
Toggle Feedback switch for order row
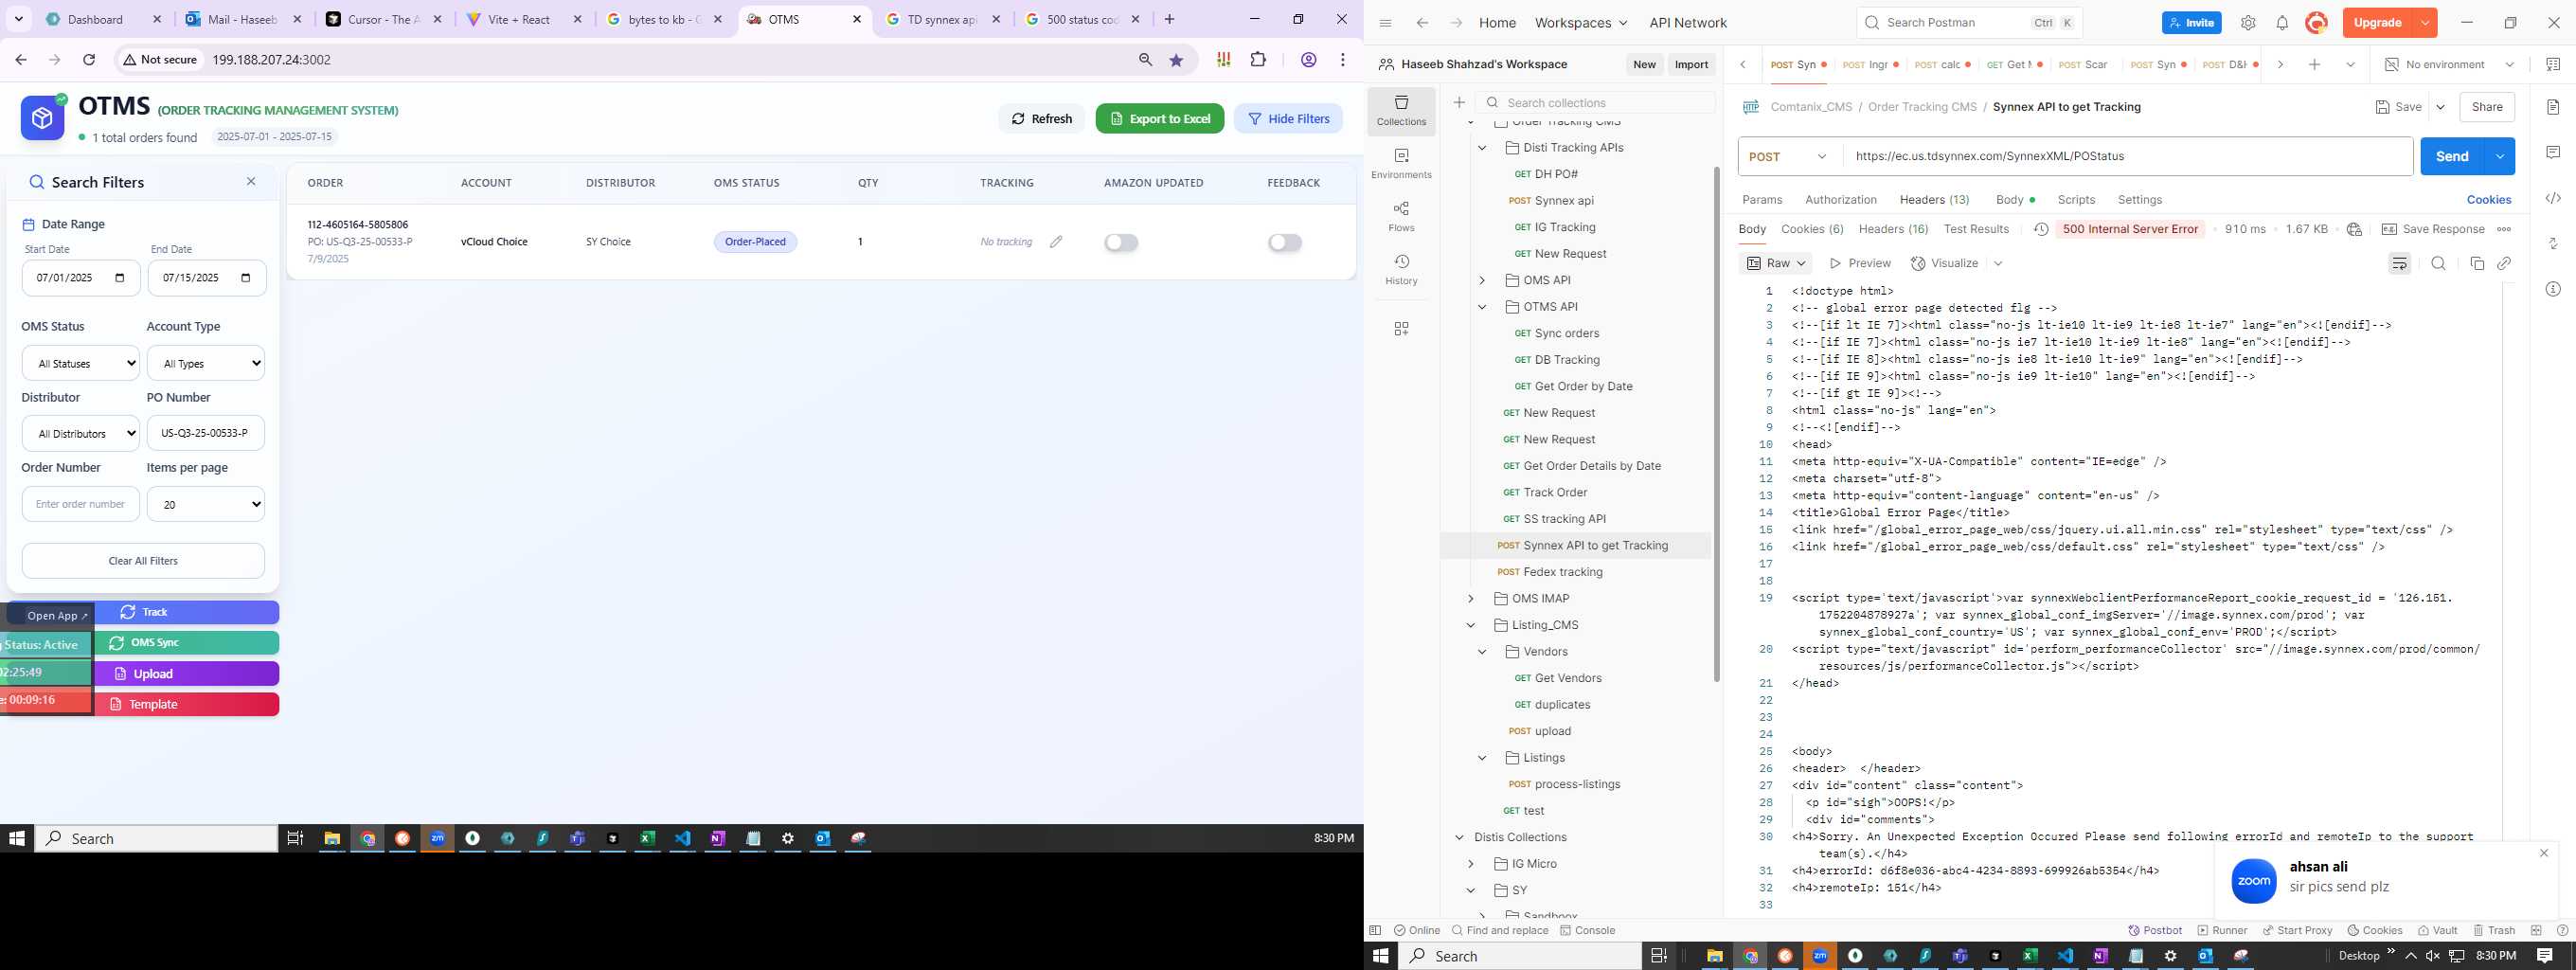point(1285,242)
